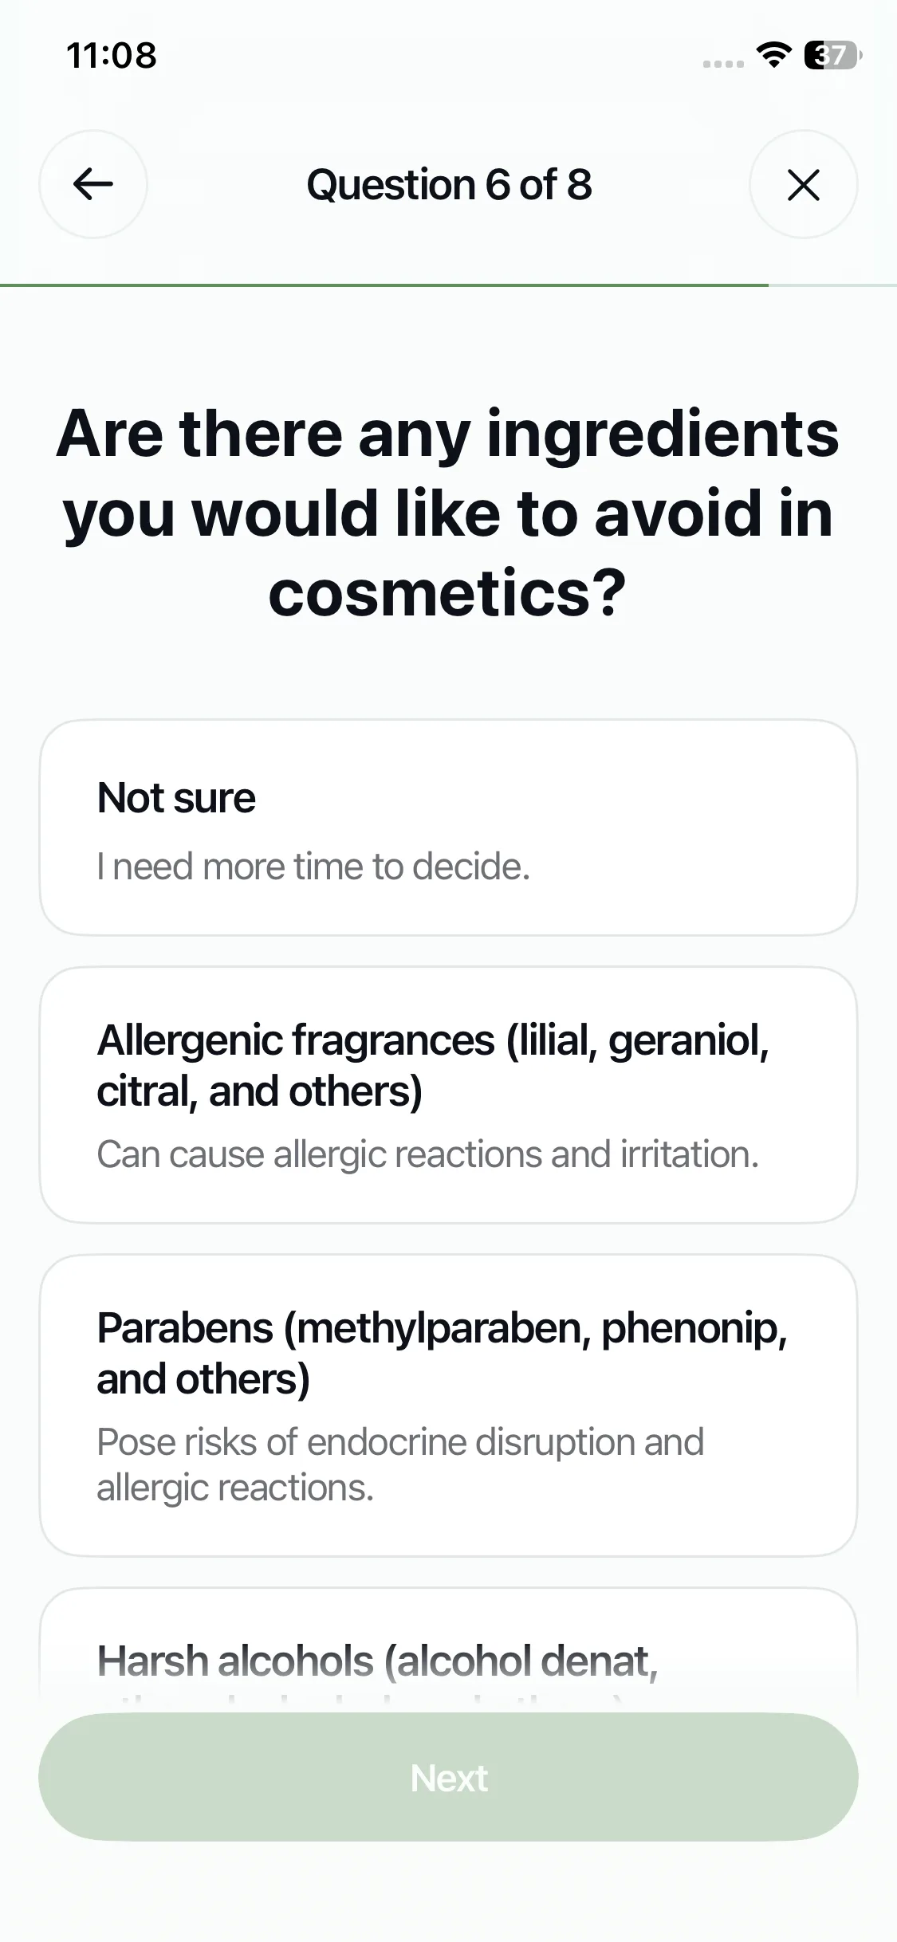Screen dimensions: 897x1942
Task: Tap the cellular signal dots indicator
Action: [x=723, y=64]
